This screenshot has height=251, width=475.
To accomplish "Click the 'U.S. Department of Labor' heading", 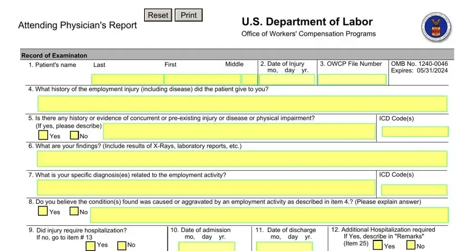I will pyautogui.click(x=307, y=22).
